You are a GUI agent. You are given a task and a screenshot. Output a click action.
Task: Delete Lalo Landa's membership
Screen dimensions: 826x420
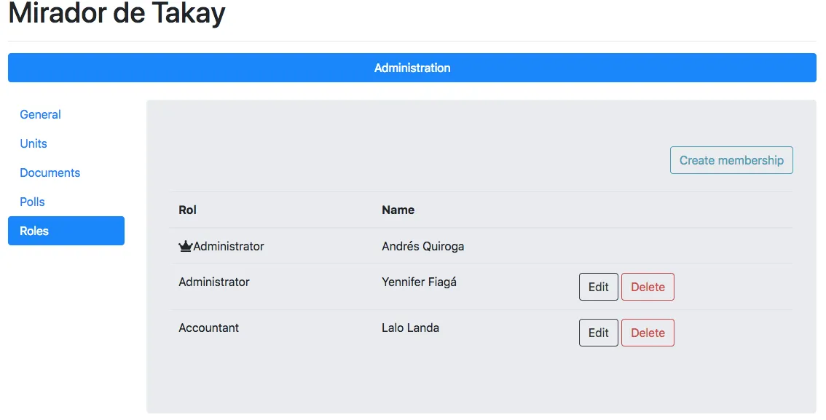(x=648, y=333)
